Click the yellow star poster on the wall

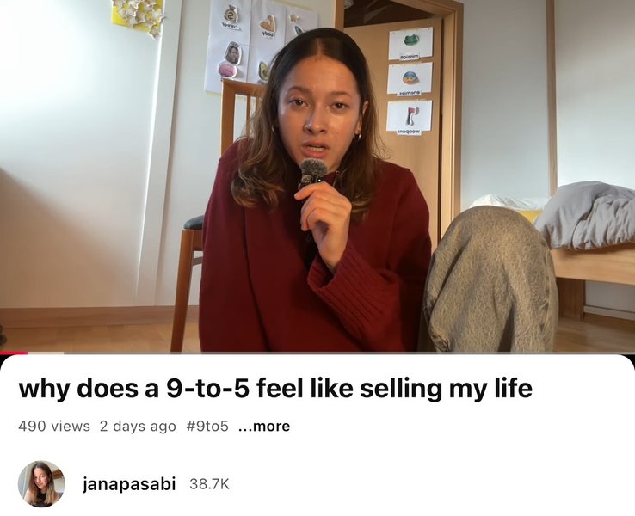pos(138,16)
